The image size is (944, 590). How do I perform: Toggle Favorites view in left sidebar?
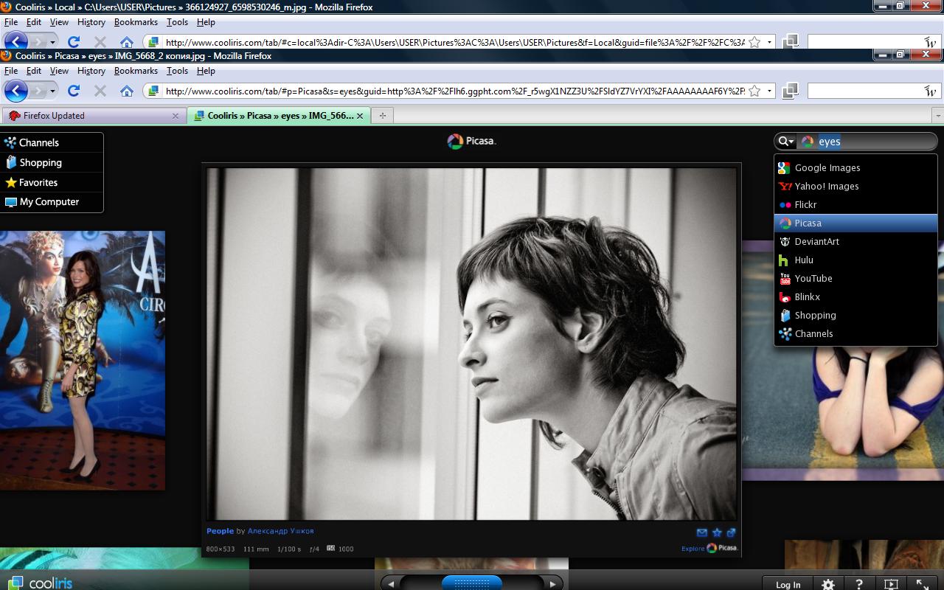(38, 183)
